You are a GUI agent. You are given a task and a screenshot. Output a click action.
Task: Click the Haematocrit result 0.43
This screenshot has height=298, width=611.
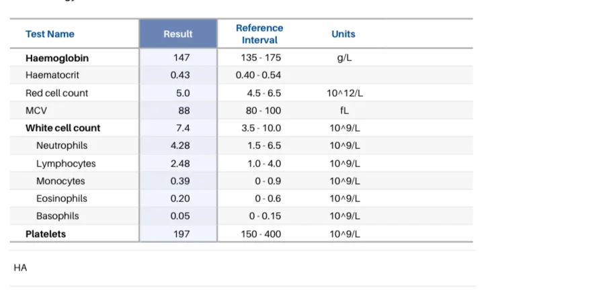180,75
